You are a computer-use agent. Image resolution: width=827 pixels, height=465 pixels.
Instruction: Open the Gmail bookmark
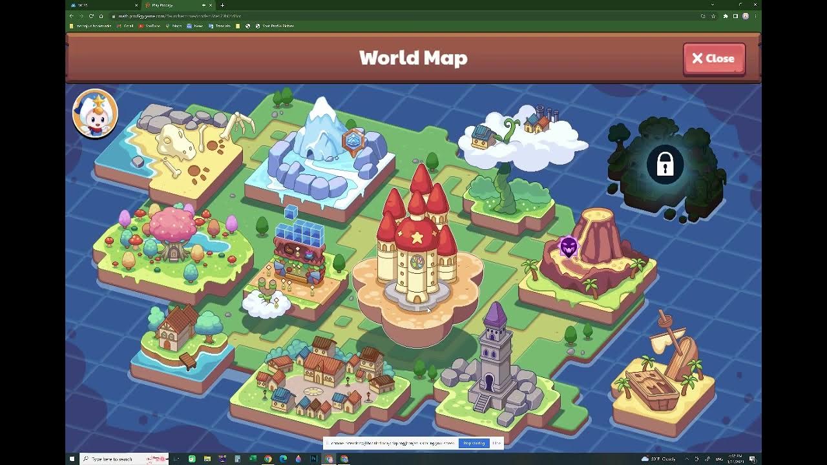coord(125,26)
